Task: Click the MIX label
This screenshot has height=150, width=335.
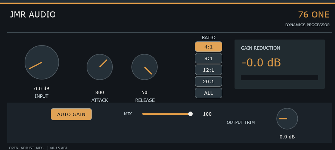Action: coord(128,114)
